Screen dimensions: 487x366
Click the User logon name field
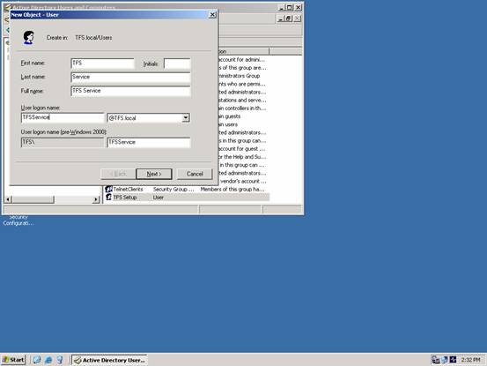pos(63,117)
